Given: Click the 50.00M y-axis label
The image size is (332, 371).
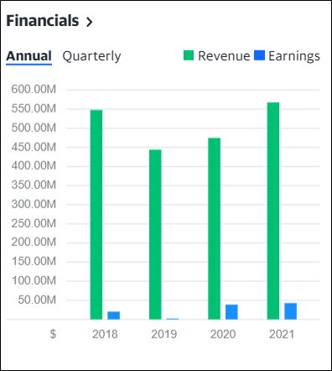Looking at the screenshot, I should (37, 300).
